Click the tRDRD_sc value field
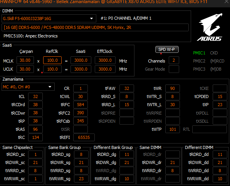The height and width of the screenshot is (186, 230). 35,154
